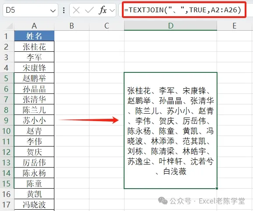Select cell containing 宋康锋

[x=34, y=68]
